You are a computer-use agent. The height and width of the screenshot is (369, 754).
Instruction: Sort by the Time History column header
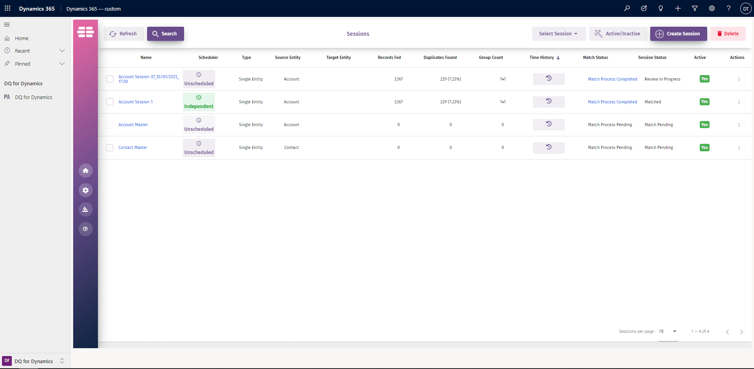542,57
